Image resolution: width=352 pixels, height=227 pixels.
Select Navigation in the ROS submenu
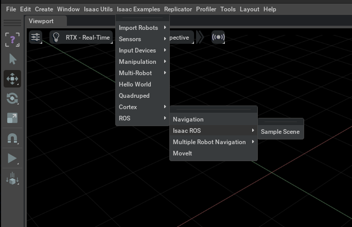(x=214, y=119)
